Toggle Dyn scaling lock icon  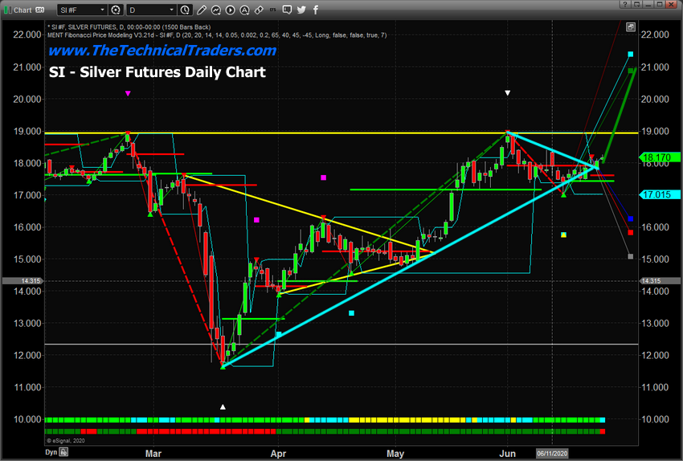coord(63,452)
